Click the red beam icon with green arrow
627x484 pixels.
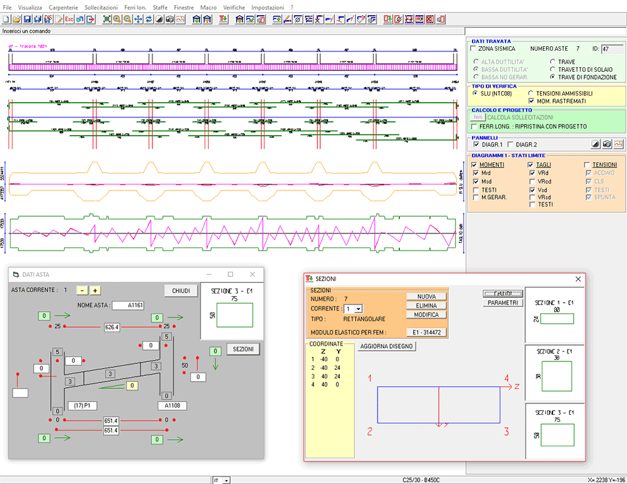pos(224,19)
